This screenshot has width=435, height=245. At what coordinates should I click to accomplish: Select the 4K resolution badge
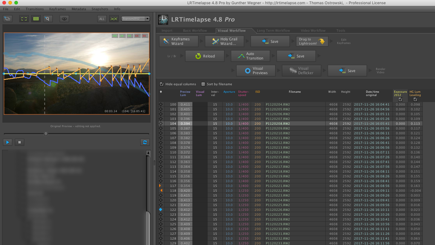pos(130,36)
